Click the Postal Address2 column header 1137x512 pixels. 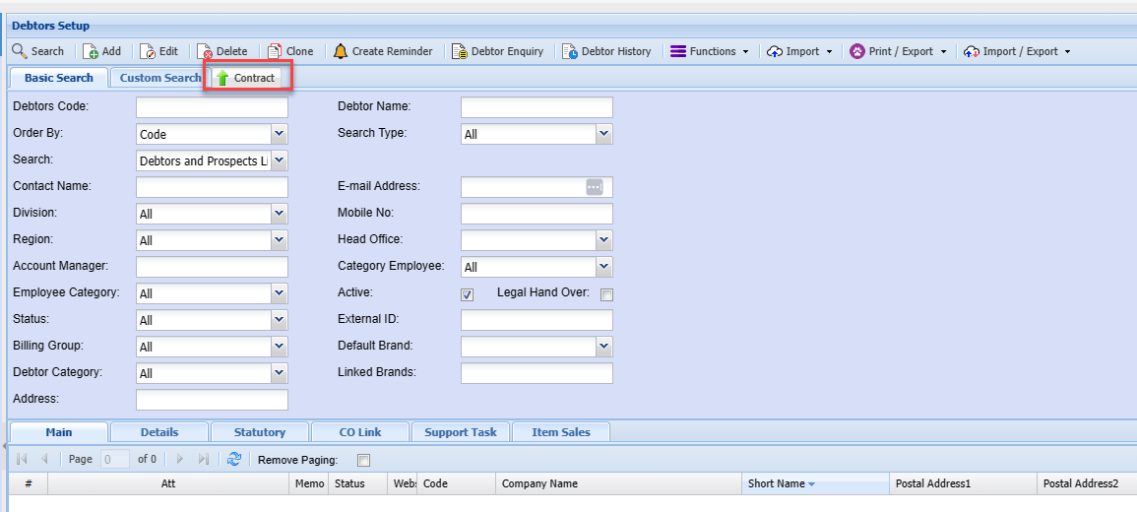coord(1087,483)
